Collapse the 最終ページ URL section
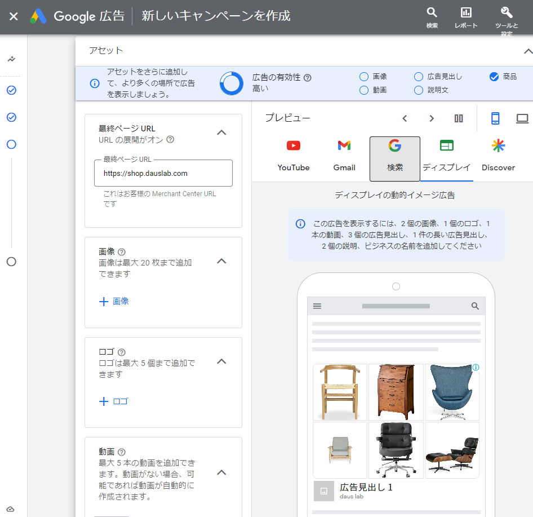 tap(221, 132)
